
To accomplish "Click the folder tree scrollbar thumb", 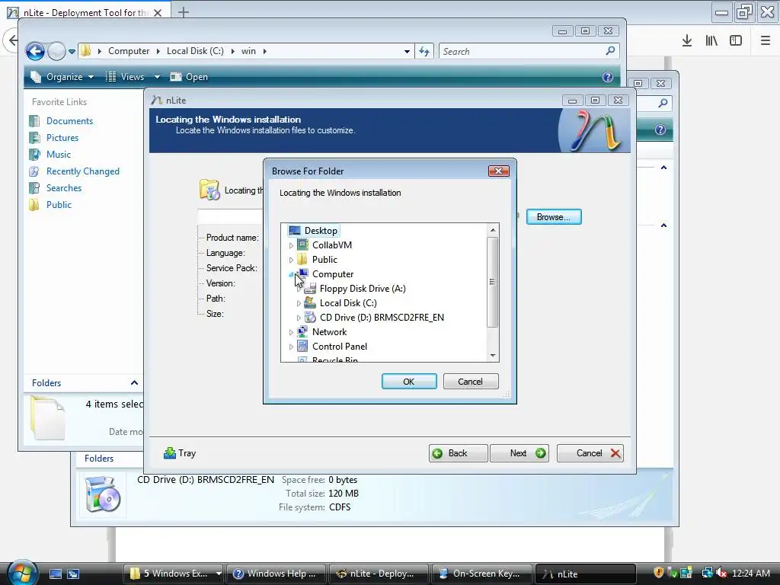I will tap(493, 282).
